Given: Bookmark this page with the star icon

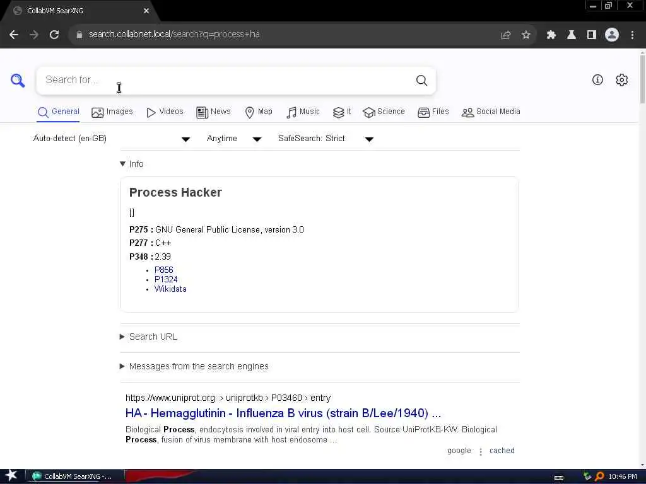Looking at the screenshot, I should click(526, 35).
